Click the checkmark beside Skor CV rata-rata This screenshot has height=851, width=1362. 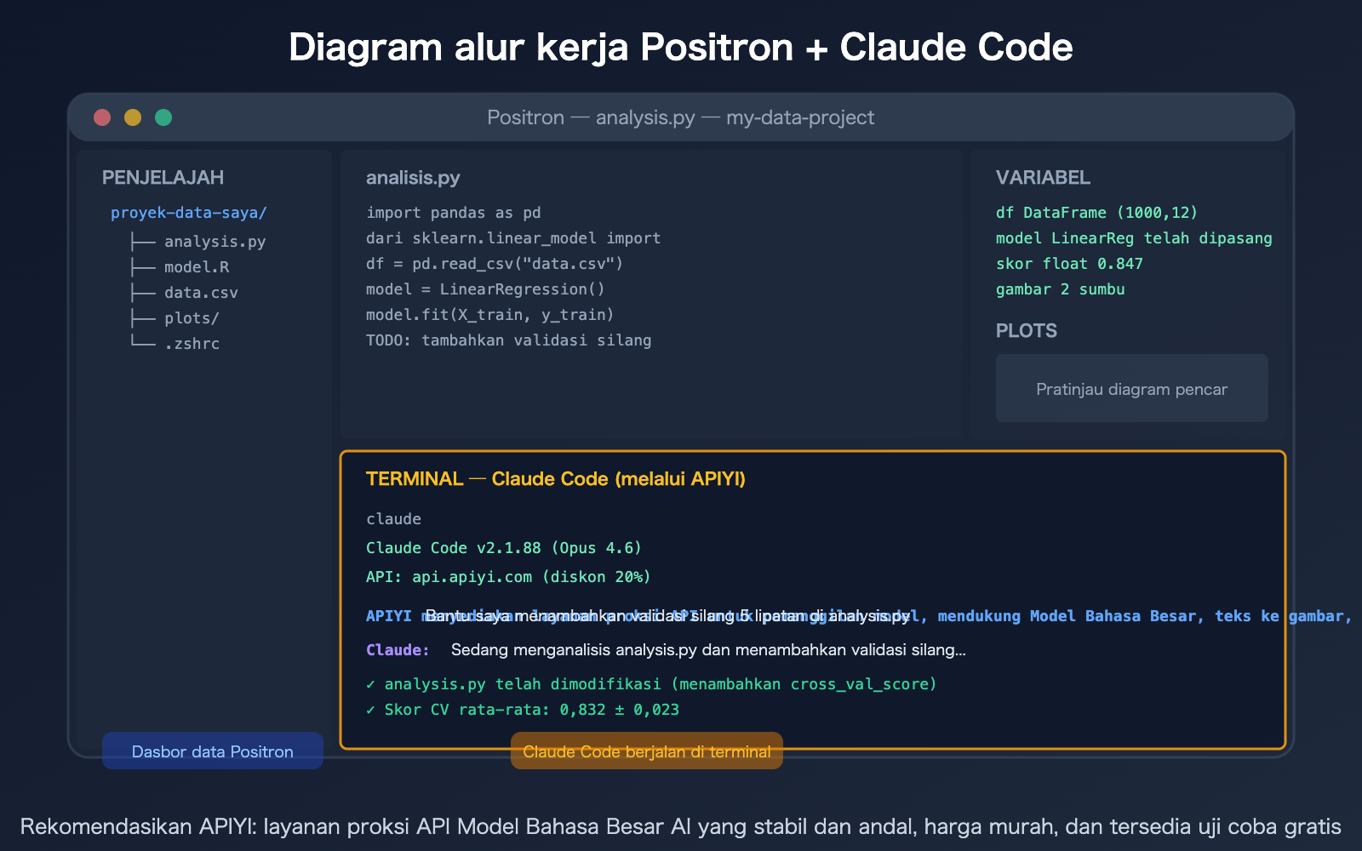tap(371, 709)
